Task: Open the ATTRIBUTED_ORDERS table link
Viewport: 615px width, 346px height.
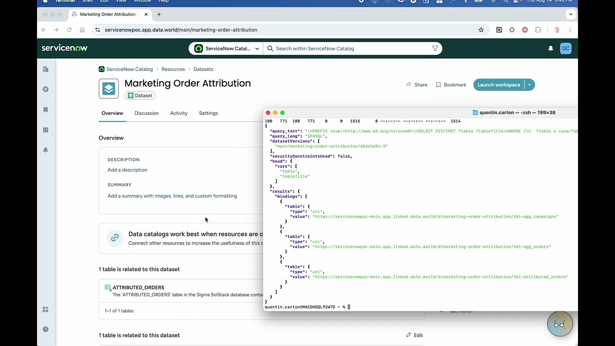Action: point(138,287)
